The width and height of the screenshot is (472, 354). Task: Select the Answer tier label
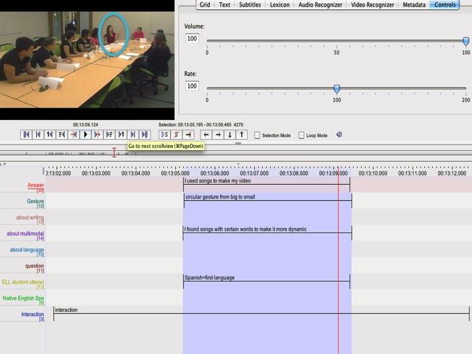pyautogui.click(x=35, y=185)
